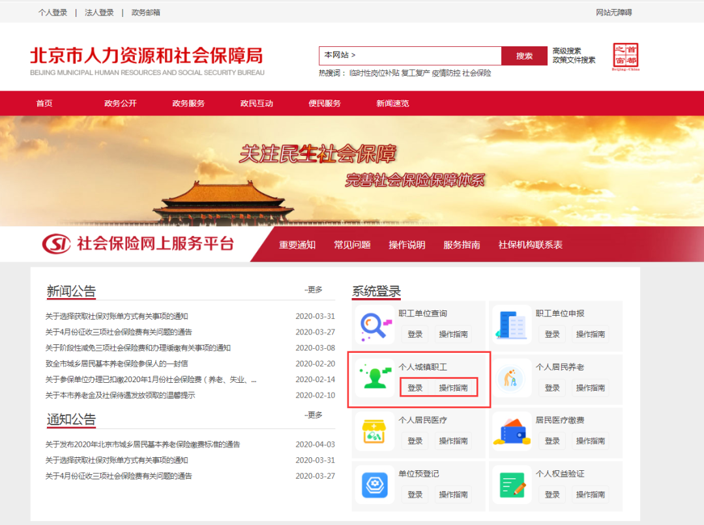Click the 个人权益验证 green document icon

[x=512, y=485]
